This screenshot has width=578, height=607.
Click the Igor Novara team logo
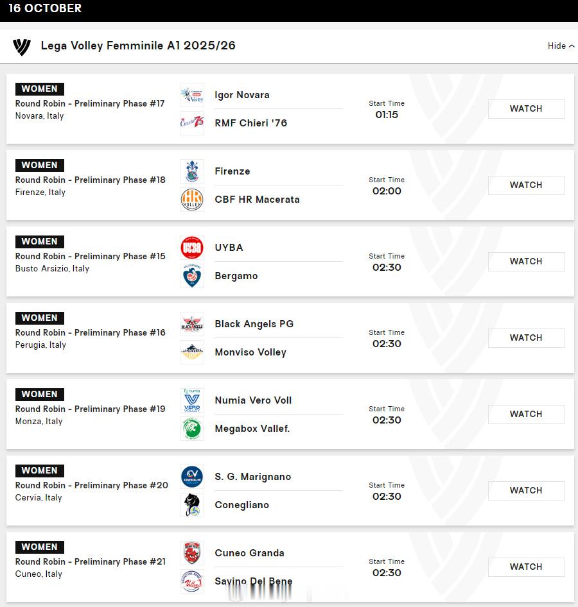(192, 95)
